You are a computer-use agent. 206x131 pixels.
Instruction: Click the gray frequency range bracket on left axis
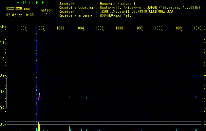click(x=6, y=92)
